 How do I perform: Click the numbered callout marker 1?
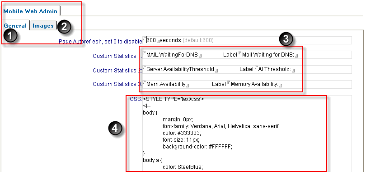(9, 37)
